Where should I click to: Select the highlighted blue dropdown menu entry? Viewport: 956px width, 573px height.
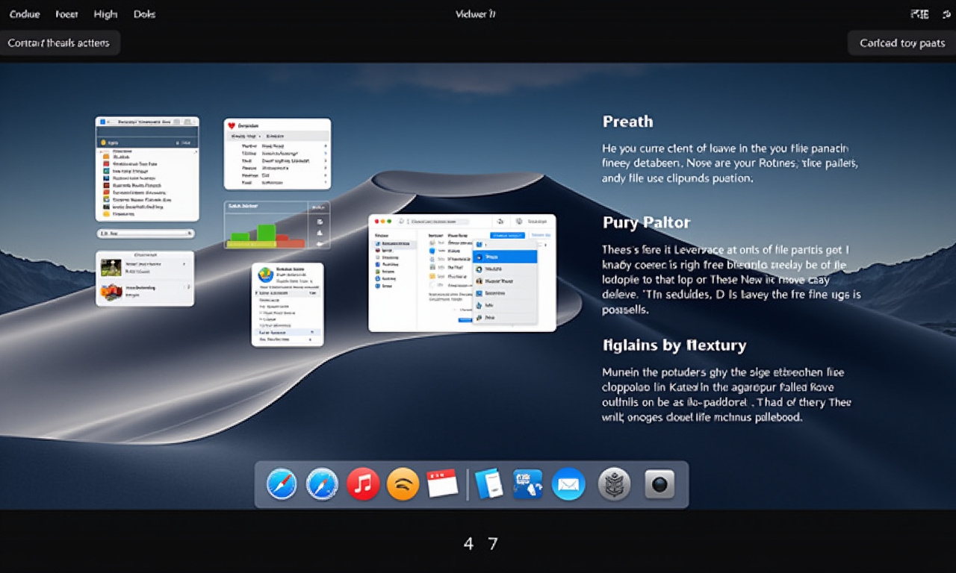[x=505, y=257]
